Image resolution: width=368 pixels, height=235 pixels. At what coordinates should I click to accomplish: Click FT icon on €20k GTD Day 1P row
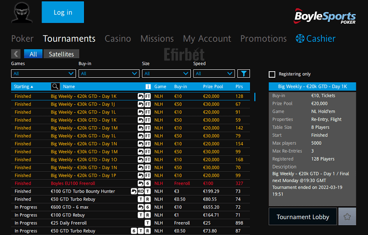pos(148,175)
